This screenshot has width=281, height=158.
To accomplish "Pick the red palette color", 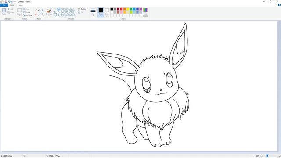I will pyautogui.click(x=121, y=9).
